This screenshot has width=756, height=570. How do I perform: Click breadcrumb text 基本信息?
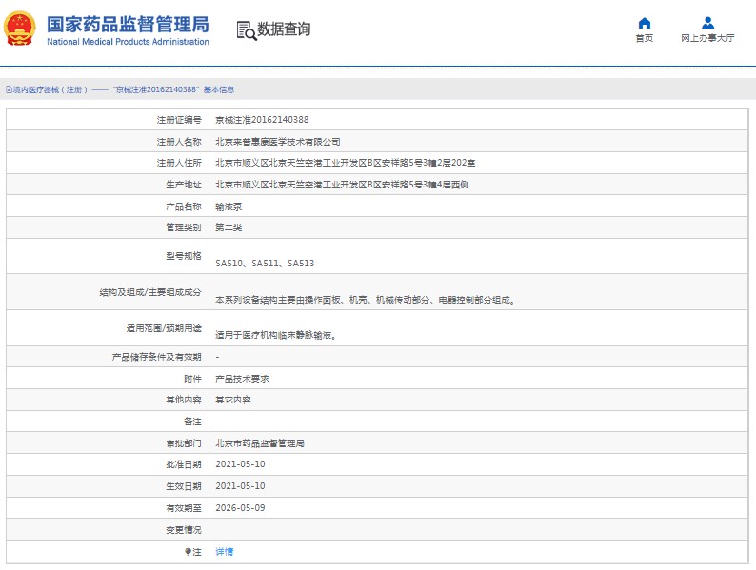point(219,89)
